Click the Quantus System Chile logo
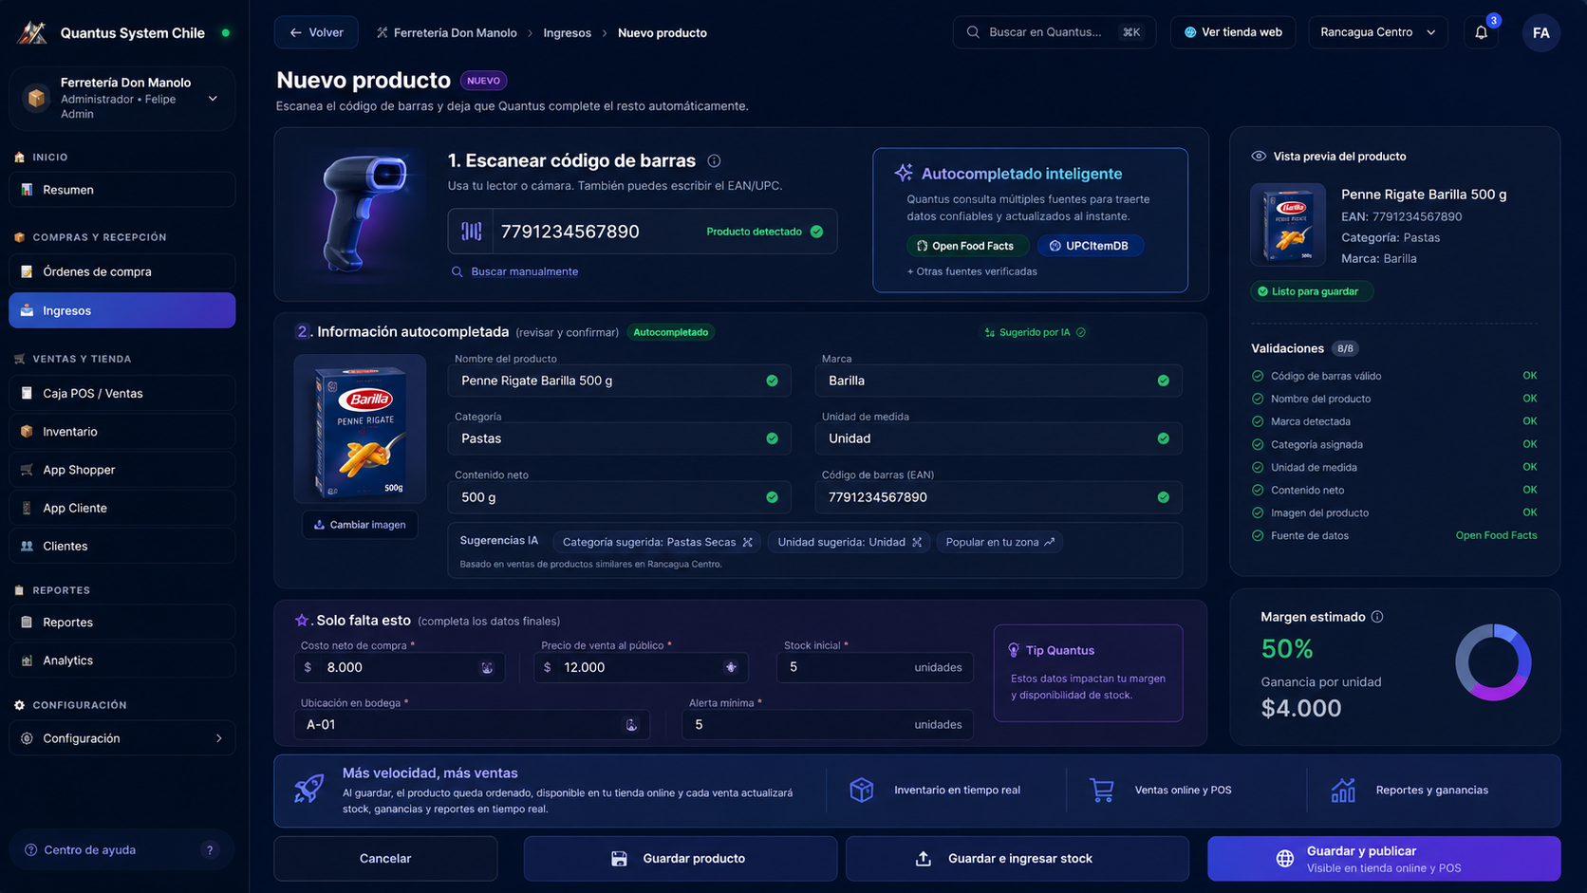Screen dimensions: 1587x893 32,32
